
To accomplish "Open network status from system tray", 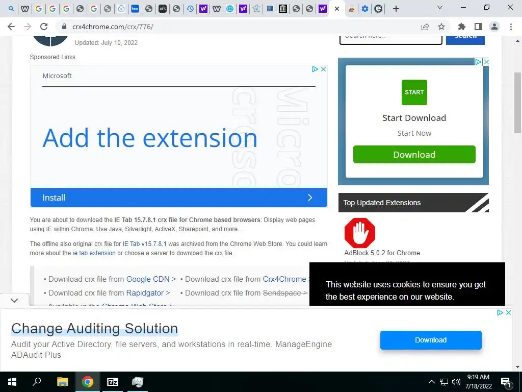I will point(444,382).
